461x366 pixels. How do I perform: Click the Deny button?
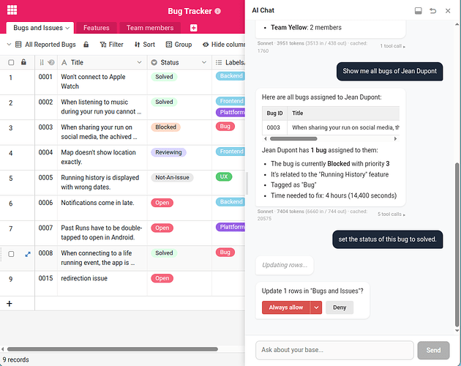click(x=340, y=307)
